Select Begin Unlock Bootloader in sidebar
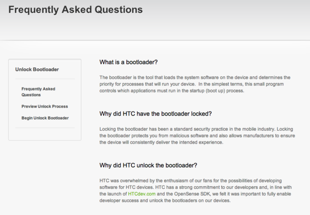Screen dimensions: 310x215 click(x=45, y=118)
